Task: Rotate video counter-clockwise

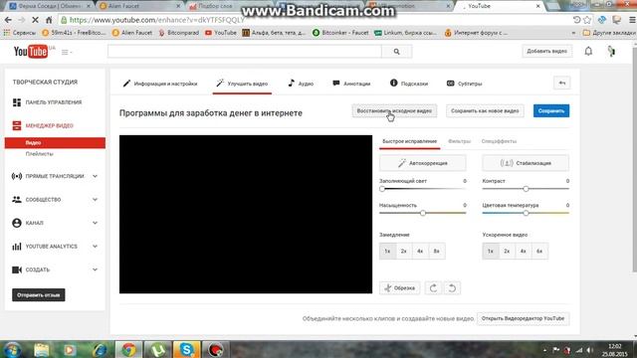Action: 452,288
